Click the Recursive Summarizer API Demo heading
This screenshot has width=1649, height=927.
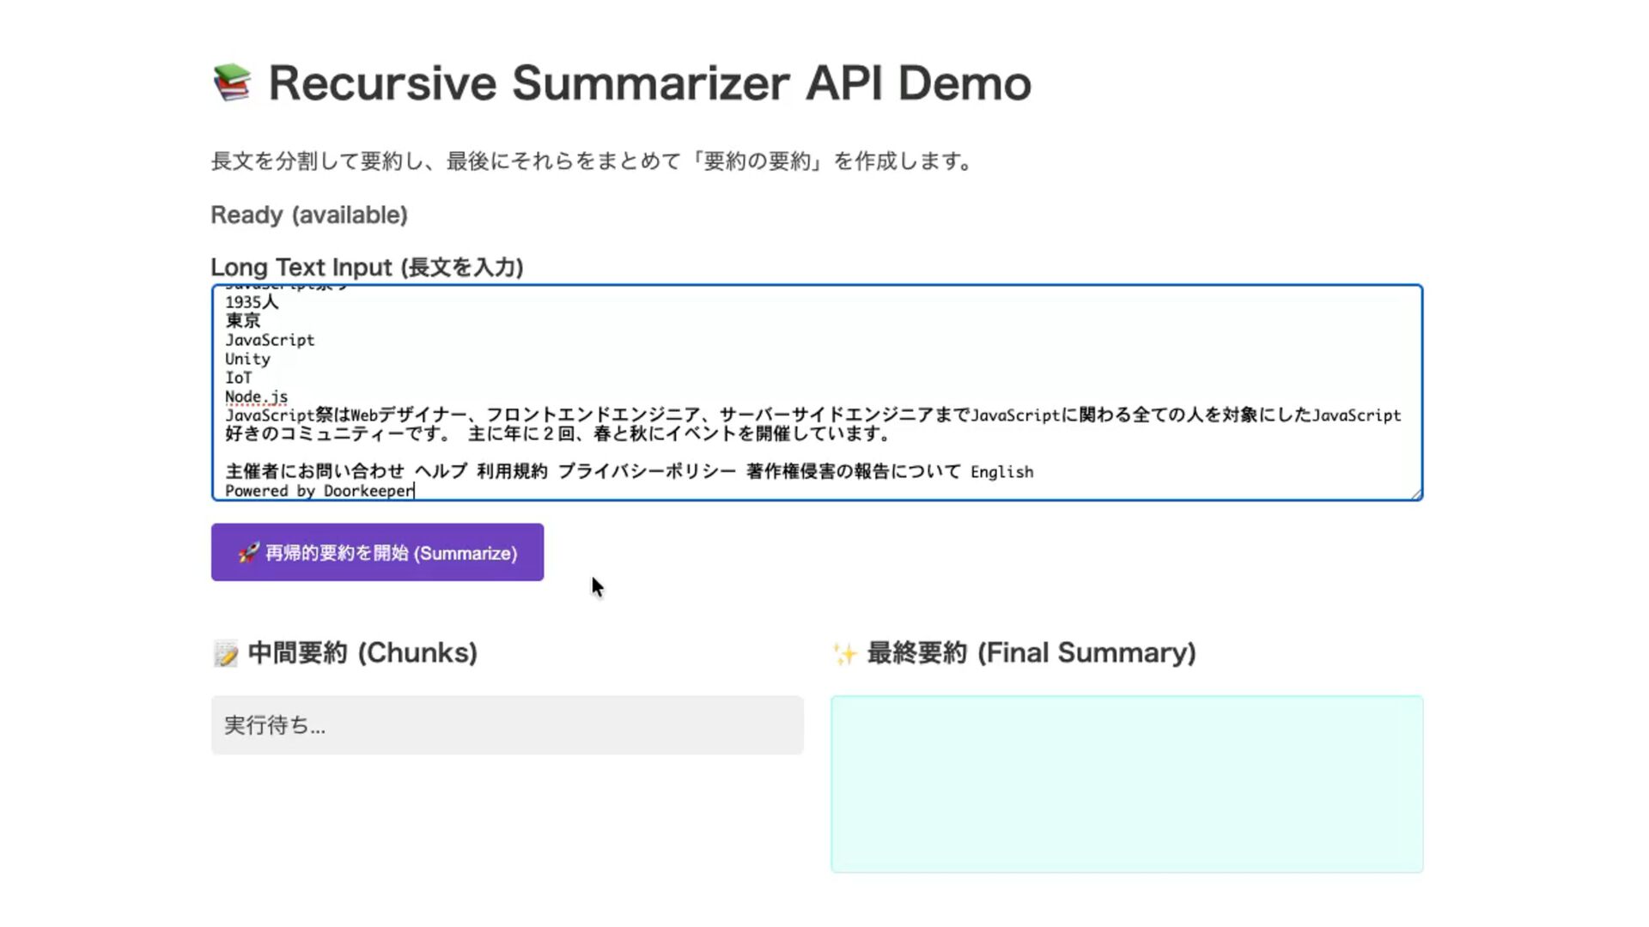[x=649, y=83]
